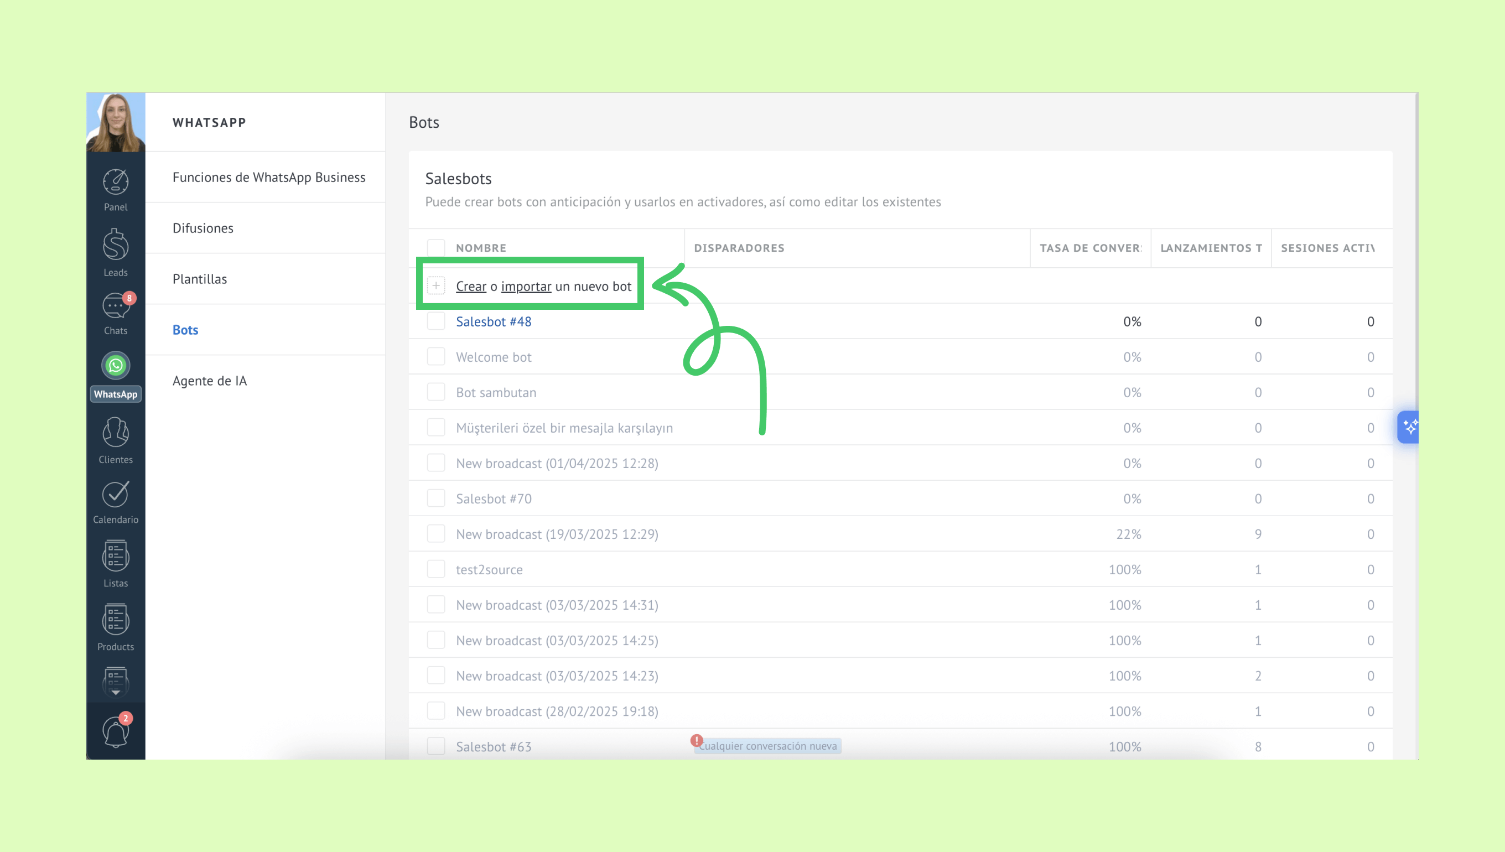This screenshot has width=1505, height=852.
Task: Open the Leads dollar icon
Action: 115,245
